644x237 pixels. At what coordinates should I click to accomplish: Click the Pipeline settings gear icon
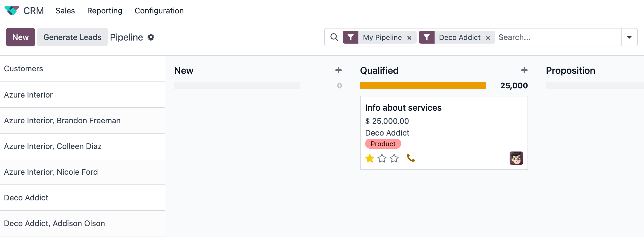point(151,37)
